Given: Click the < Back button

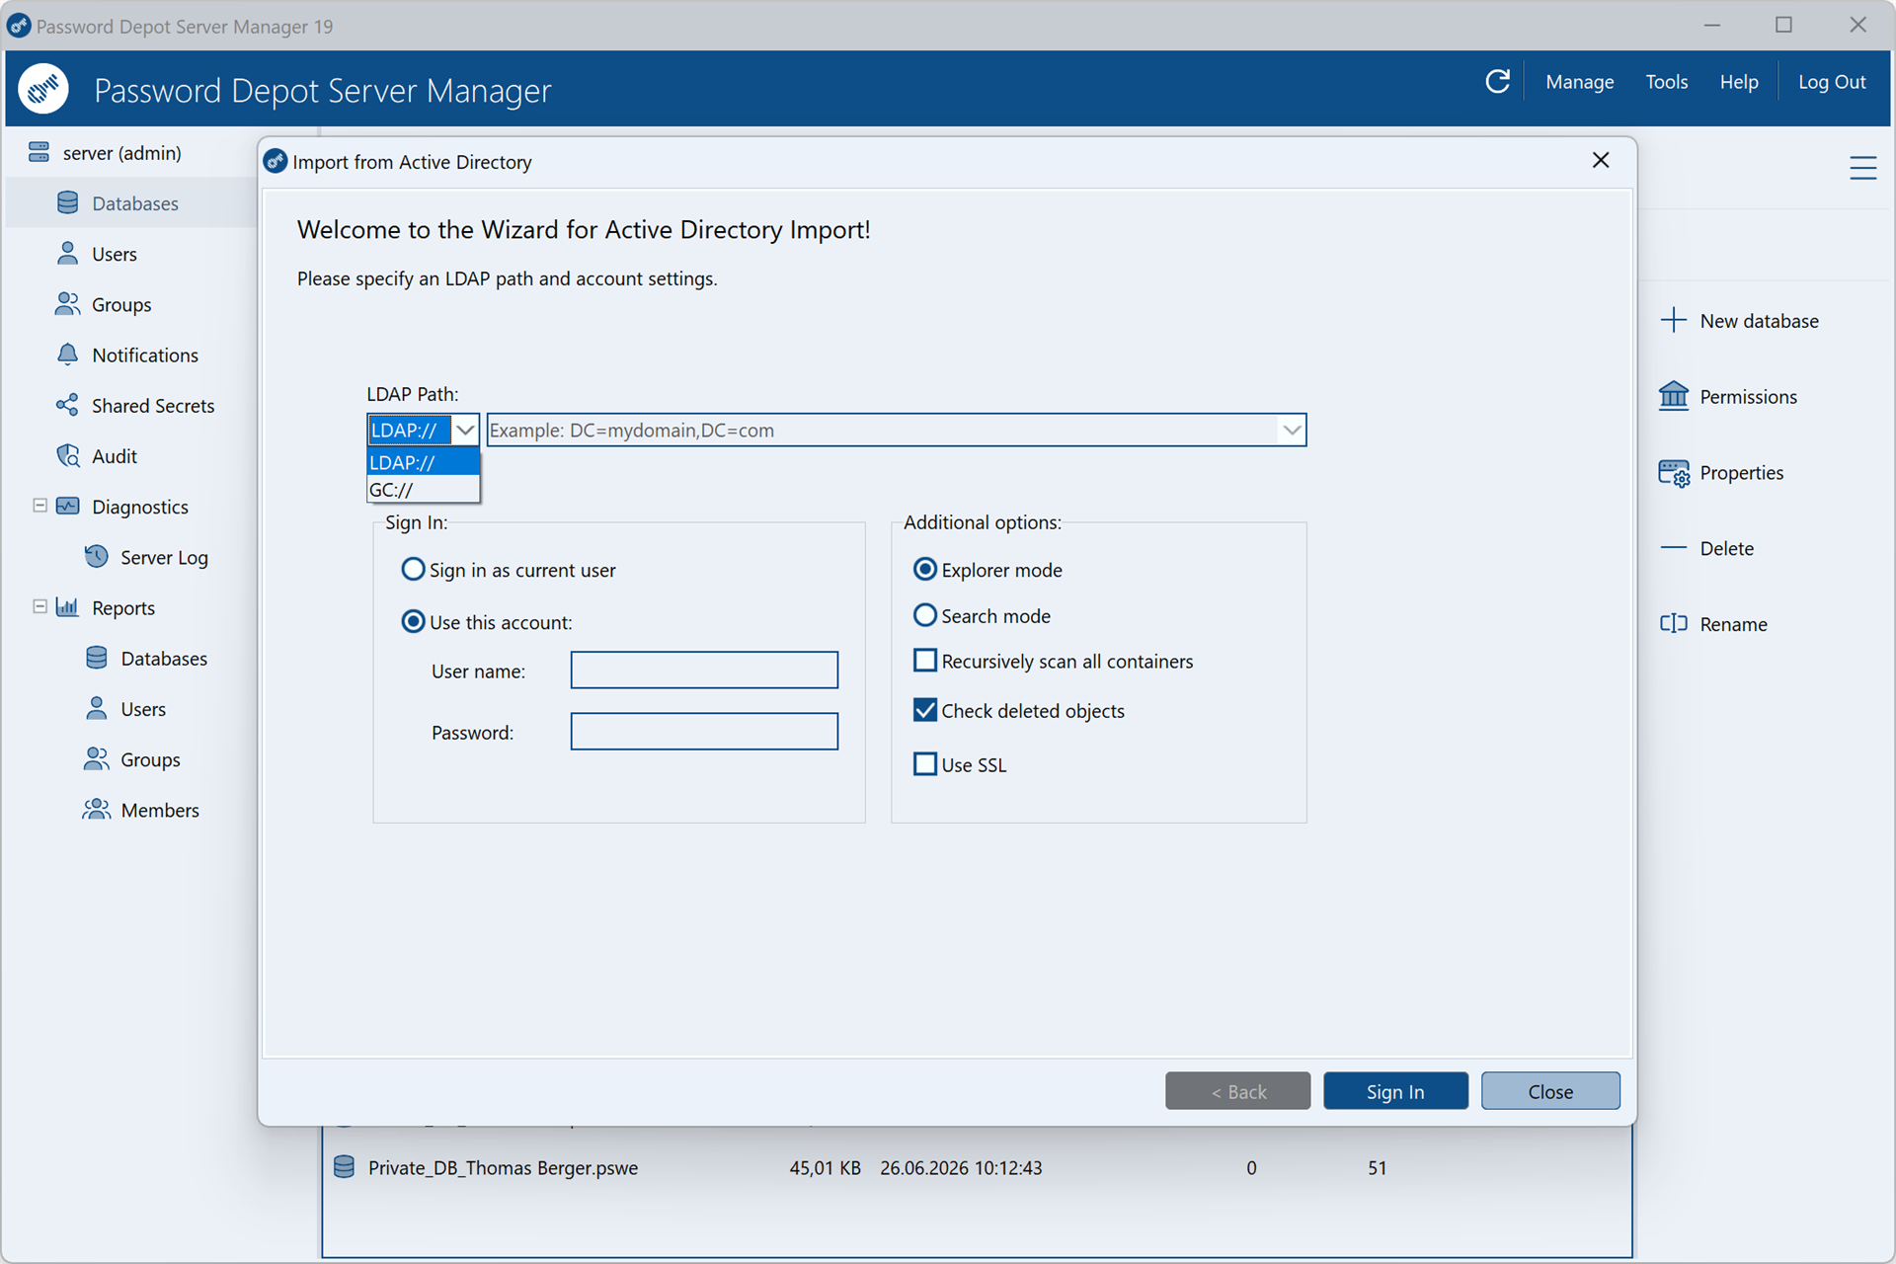Looking at the screenshot, I should [1237, 1090].
